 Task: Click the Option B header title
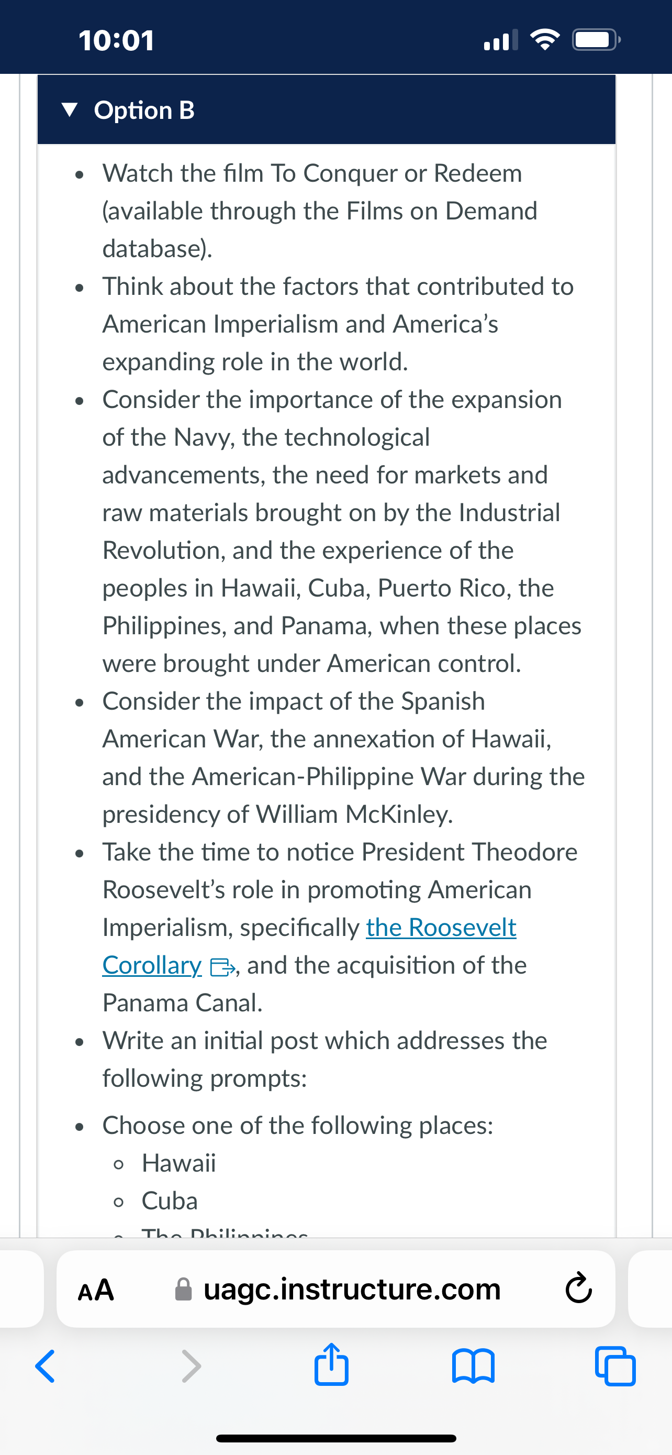tap(144, 110)
